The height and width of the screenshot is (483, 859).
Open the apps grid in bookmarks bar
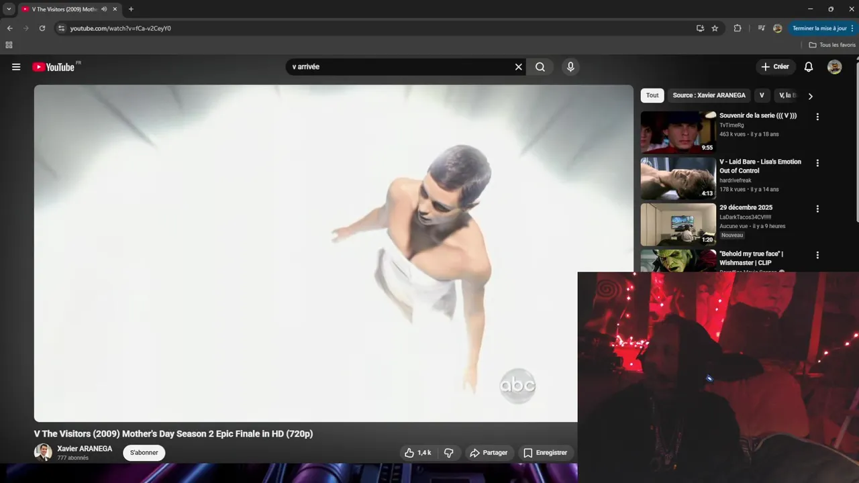9,45
